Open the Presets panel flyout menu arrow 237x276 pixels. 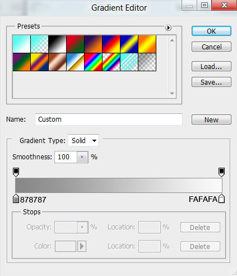pos(168,27)
